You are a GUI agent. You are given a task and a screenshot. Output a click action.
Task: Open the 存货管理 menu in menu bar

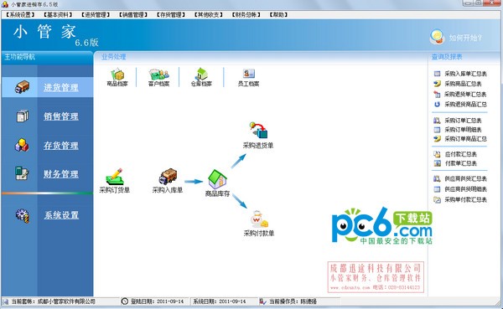[171, 15]
